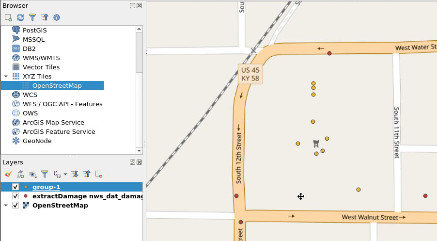
Task: Select ArcGIS Feature Service in Browser tree
Action: click(x=59, y=131)
